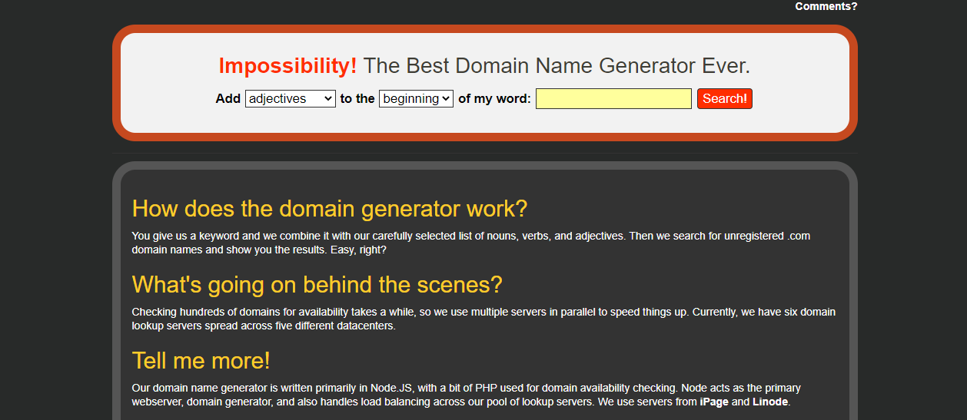
Task: Click 'The Best Domain Name Generator Ever.' text
Action: [x=557, y=66]
